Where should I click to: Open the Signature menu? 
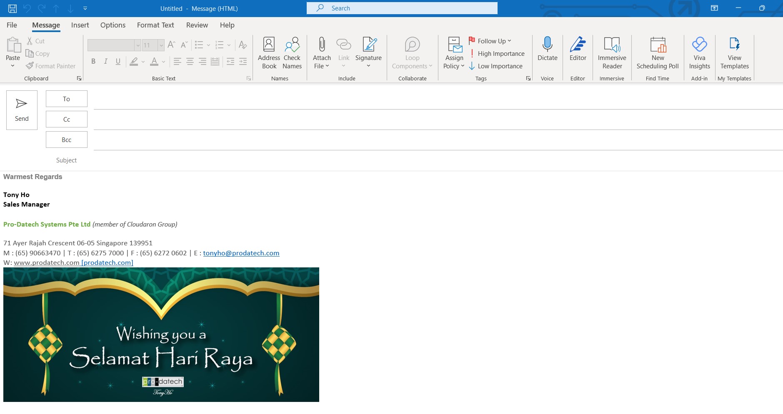(368, 52)
